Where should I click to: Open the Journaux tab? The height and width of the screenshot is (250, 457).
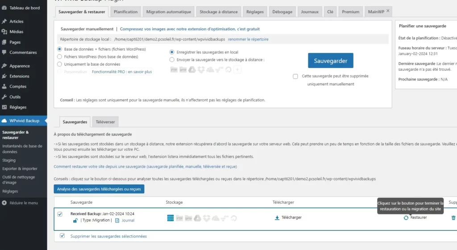tap(310, 12)
